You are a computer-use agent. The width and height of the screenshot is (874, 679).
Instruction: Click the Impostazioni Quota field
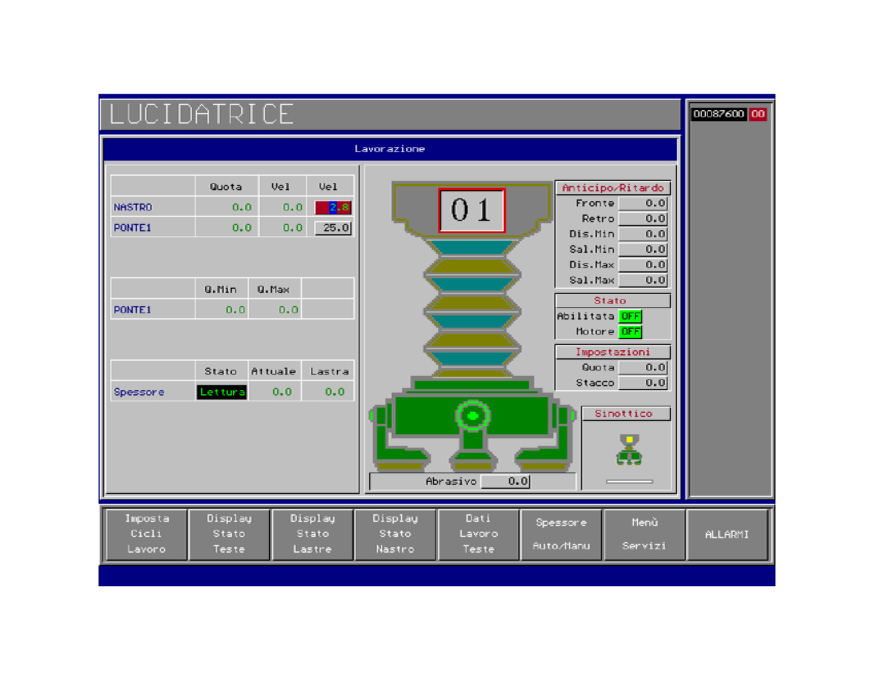643,368
